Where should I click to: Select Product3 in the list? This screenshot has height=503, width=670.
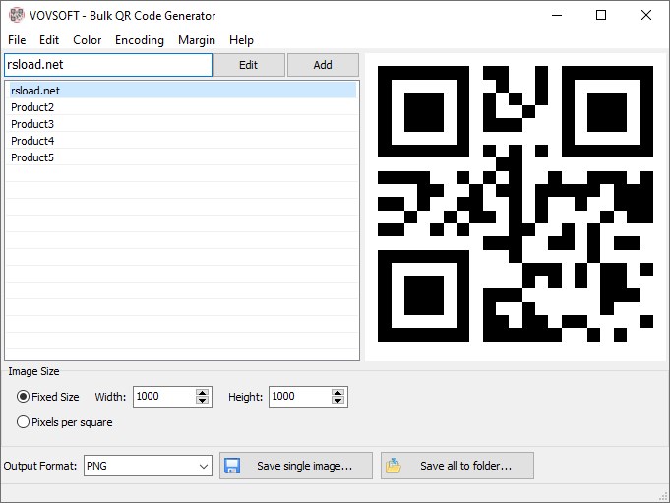pyautogui.click(x=182, y=123)
